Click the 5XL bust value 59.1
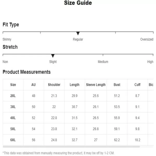 click(x=117, y=129)
